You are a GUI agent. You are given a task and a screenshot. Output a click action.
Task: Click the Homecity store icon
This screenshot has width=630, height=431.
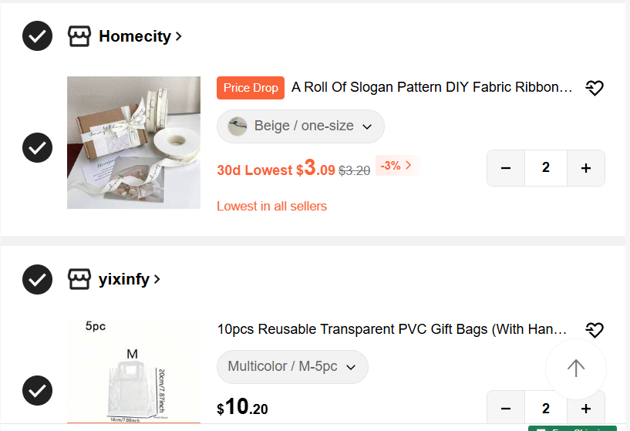click(79, 36)
